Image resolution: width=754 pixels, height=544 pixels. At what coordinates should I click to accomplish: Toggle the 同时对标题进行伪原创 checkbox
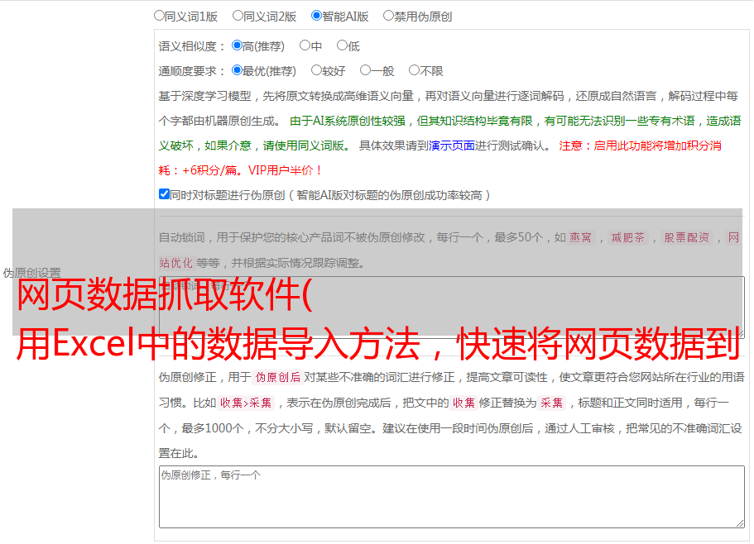tap(164, 194)
